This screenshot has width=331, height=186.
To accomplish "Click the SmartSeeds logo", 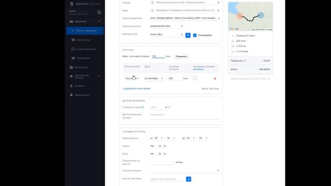I will (85, 4).
